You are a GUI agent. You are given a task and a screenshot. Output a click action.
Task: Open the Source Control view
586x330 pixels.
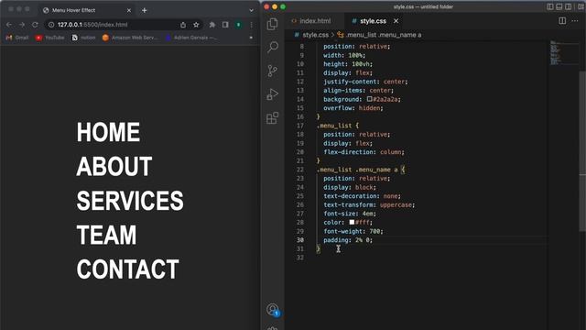coord(273,71)
